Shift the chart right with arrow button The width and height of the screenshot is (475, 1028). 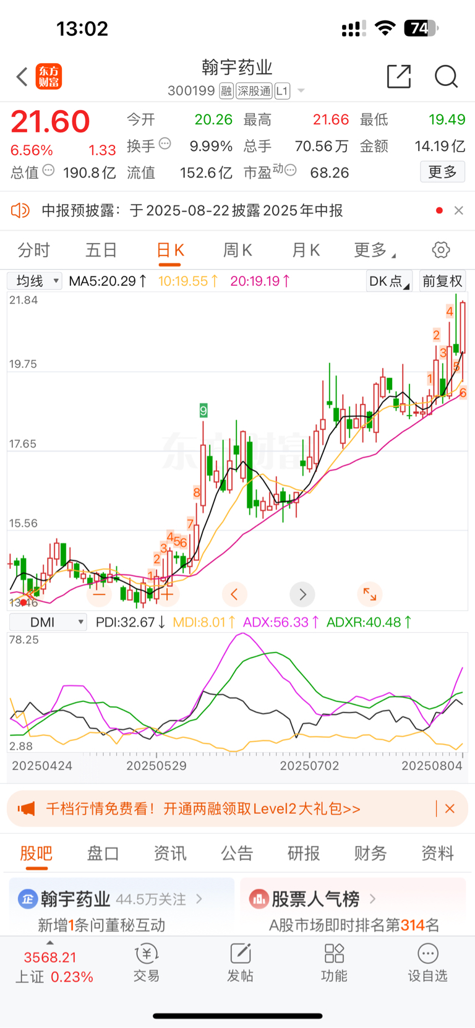point(302,594)
